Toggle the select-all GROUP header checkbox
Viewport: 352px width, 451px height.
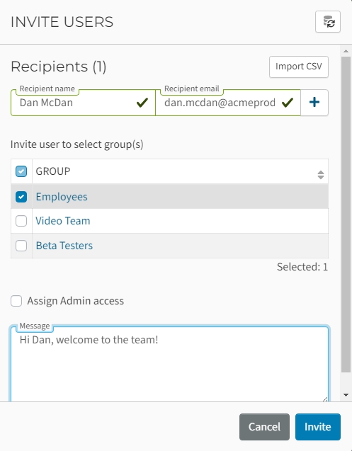[x=21, y=171]
